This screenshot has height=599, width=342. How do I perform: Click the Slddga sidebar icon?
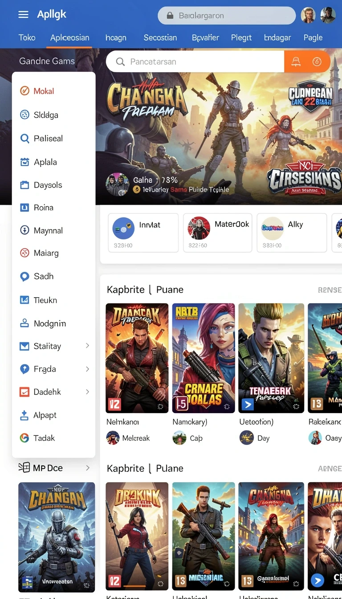25,115
